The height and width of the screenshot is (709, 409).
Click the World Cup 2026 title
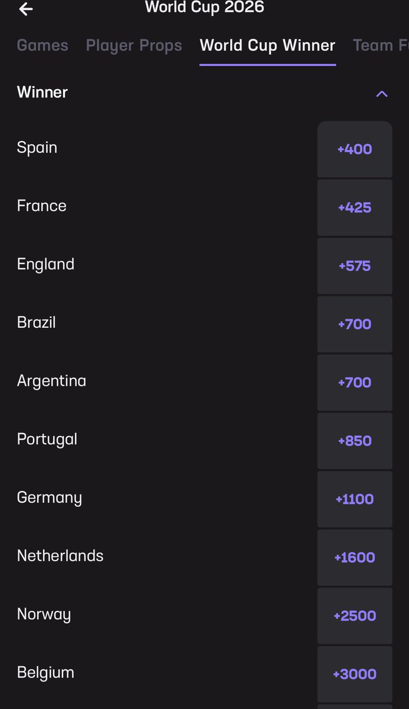click(x=205, y=7)
